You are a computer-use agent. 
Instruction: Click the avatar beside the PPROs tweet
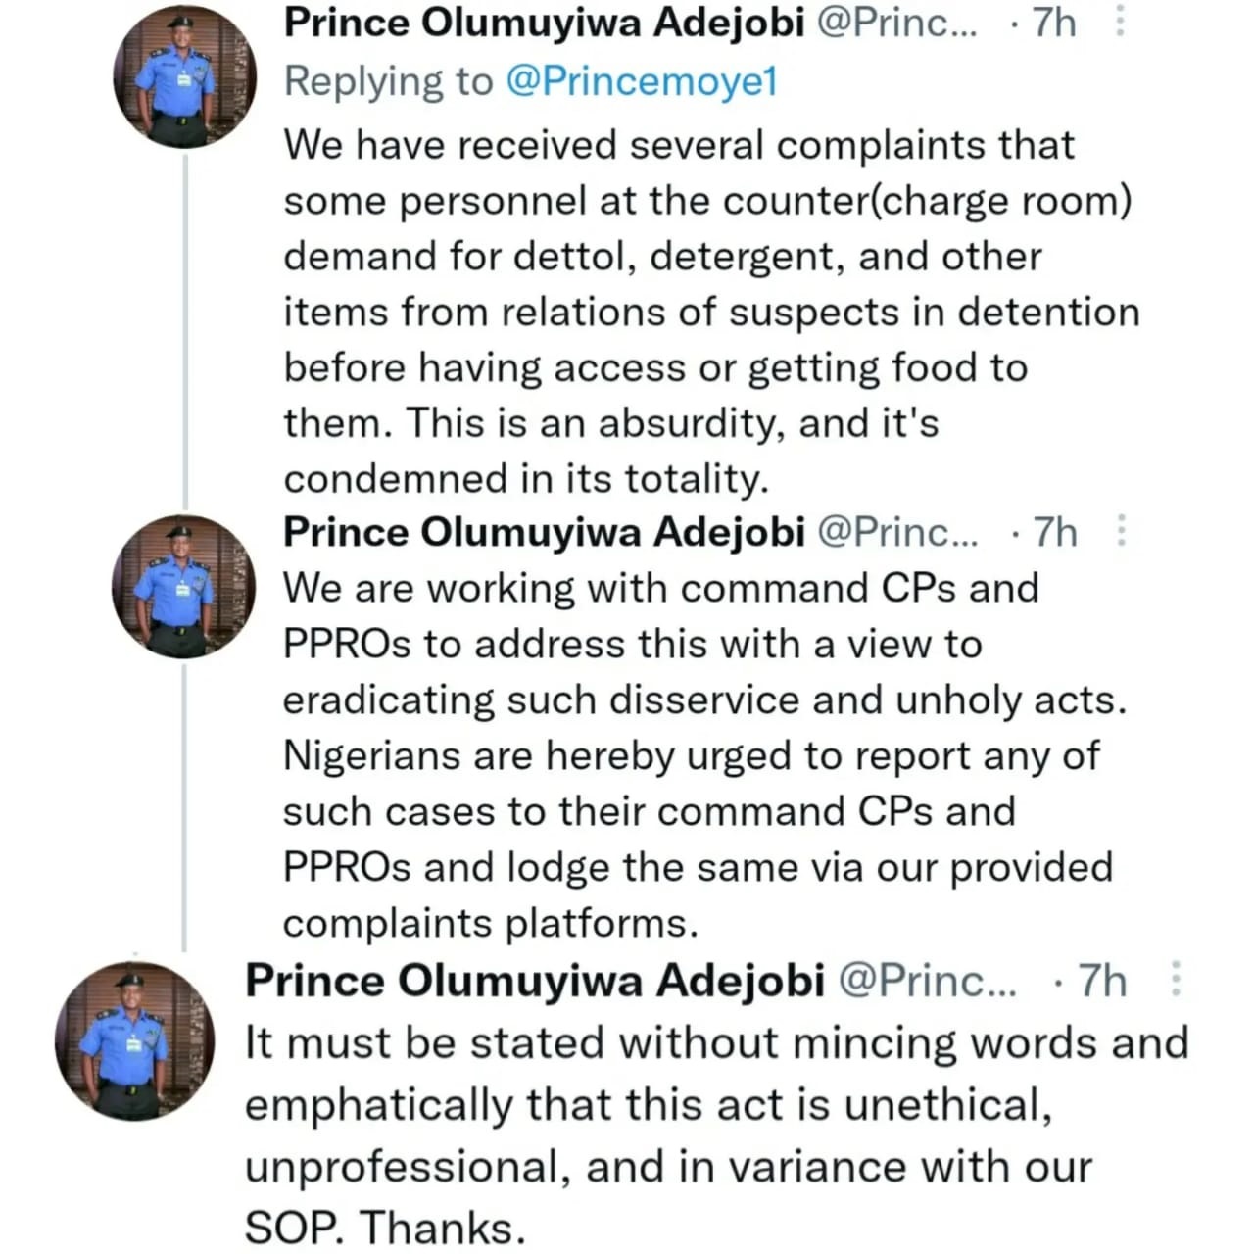(x=183, y=587)
